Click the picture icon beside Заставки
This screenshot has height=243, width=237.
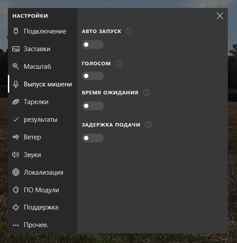click(16, 49)
